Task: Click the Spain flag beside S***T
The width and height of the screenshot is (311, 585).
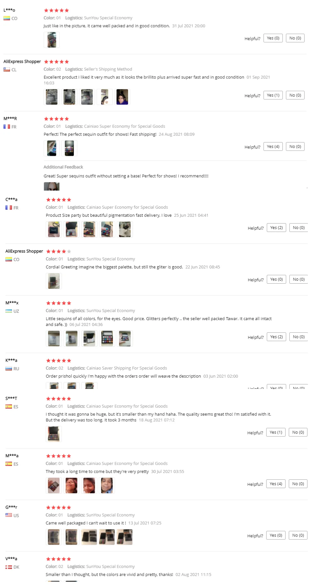Action: click(9, 407)
